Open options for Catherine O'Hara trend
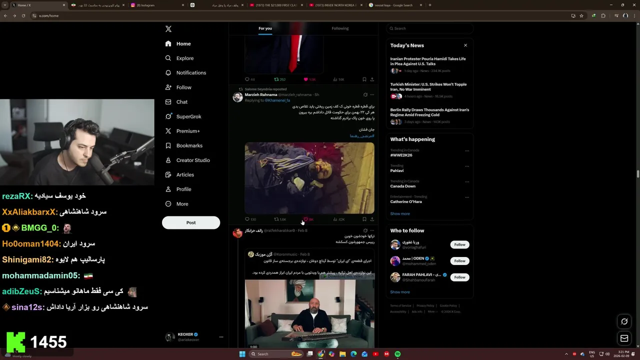The width and height of the screenshot is (640, 360). [467, 197]
